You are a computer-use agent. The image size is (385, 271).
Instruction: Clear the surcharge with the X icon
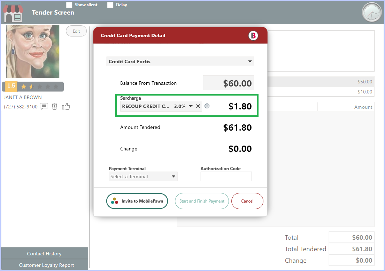[x=198, y=106]
